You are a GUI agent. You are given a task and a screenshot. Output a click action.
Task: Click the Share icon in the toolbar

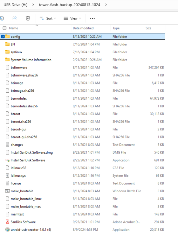point(15,18)
